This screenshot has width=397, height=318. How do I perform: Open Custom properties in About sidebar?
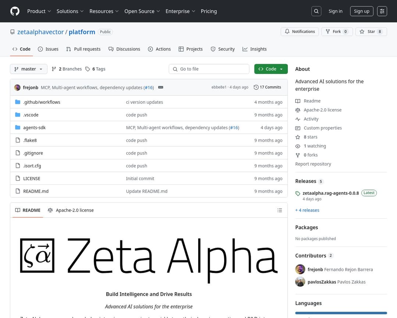(318, 128)
